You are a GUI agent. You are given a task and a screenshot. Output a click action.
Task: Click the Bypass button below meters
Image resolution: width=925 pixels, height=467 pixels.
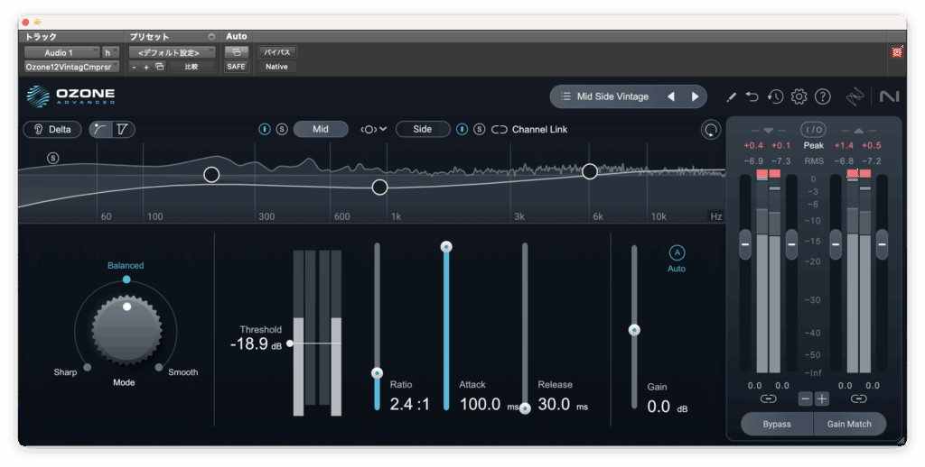coord(776,424)
